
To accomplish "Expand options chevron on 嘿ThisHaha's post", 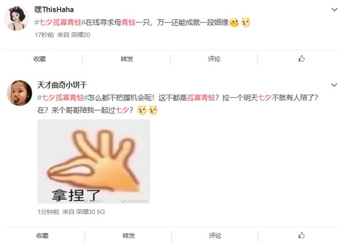I will point(334,9).
